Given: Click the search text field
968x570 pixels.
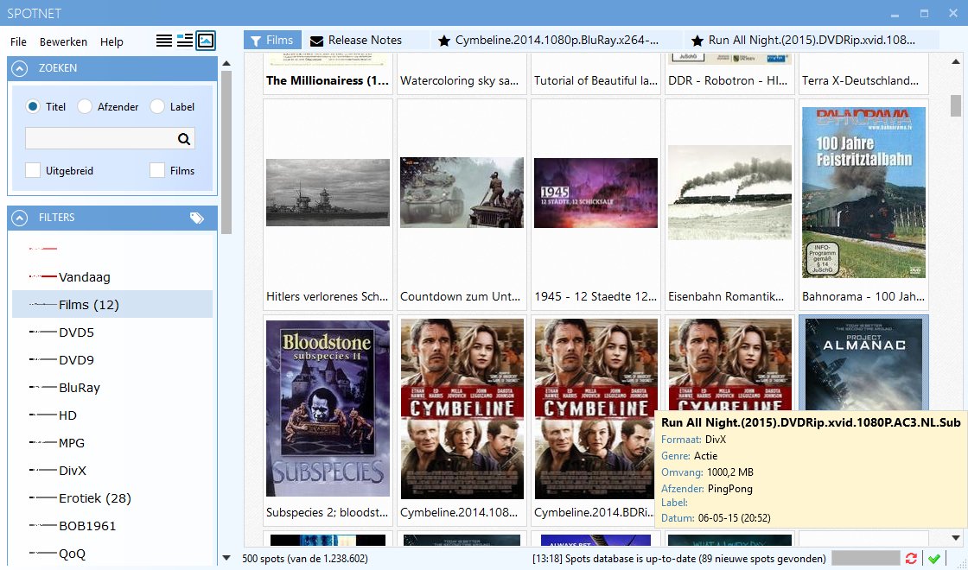Looking at the screenshot, I should [110, 138].
